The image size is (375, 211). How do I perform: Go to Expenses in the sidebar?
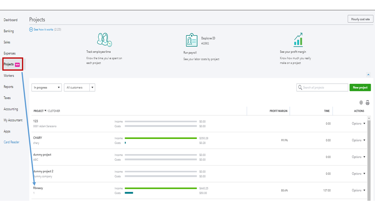pyautogui.click(x=10, y=53)
